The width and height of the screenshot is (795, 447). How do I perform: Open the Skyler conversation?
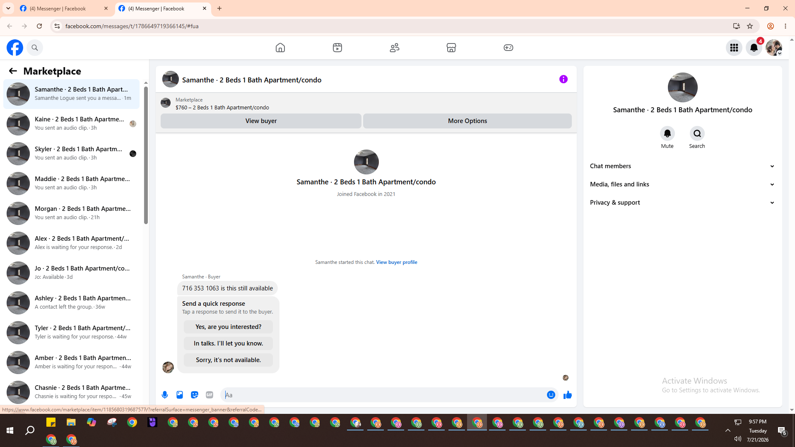[x=71, y=153]
